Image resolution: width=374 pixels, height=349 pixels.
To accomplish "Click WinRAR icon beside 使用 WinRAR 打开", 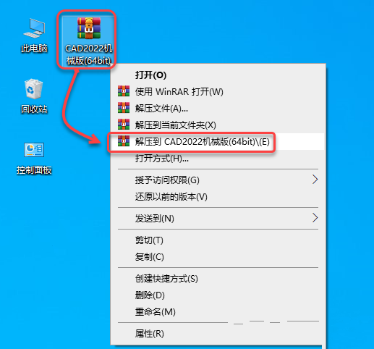I will point(124,91).
